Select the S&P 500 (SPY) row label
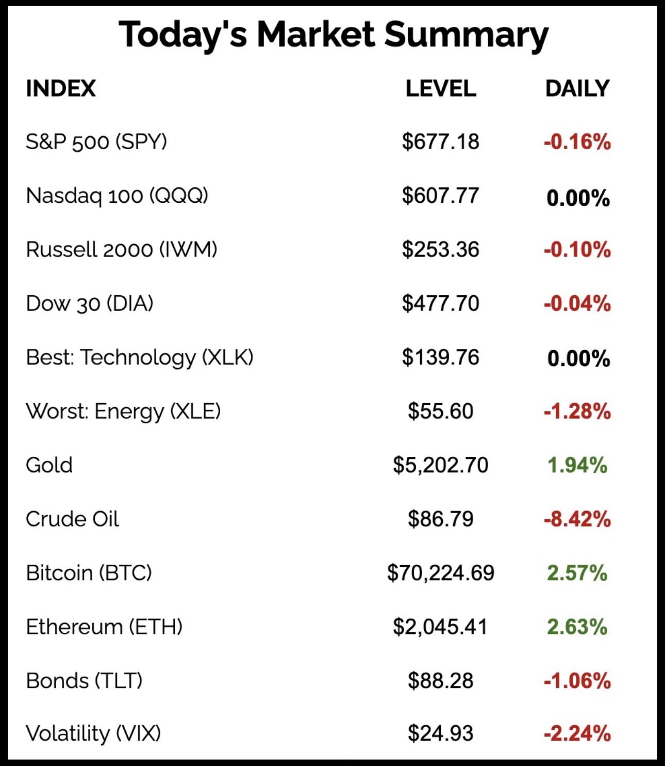The height and width of the screenshot is (766, 665). pyautogui.click(x=96, y=142)
